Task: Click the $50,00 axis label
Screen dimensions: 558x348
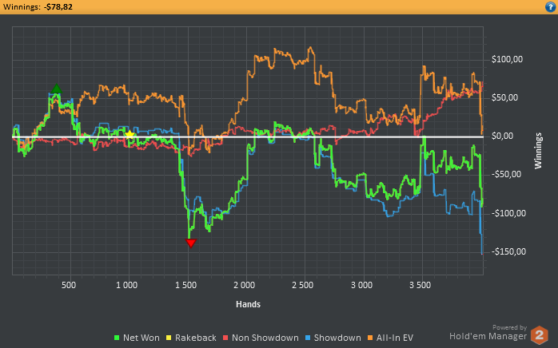Action: pos(504,97)
